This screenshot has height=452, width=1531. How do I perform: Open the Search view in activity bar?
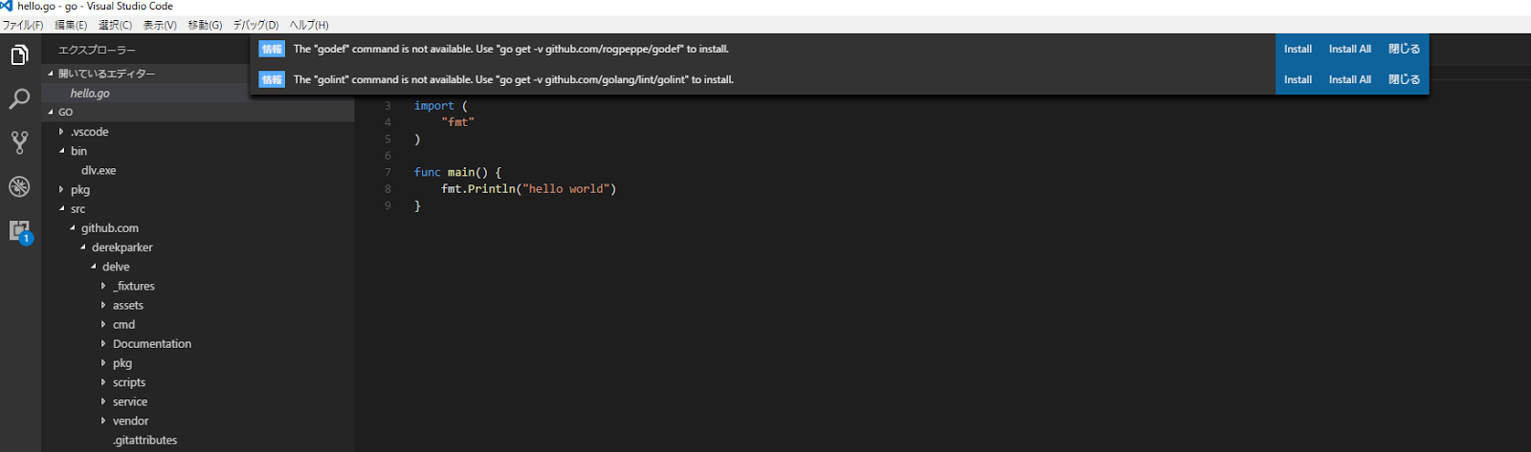(x=19, y=98)
